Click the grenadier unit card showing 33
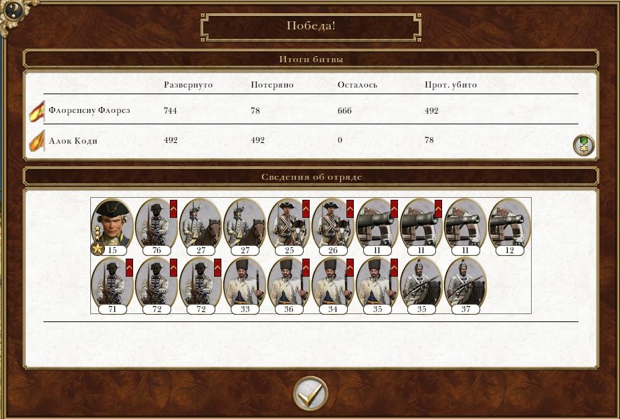Screen dimensions: 620x419 point(245,285)
